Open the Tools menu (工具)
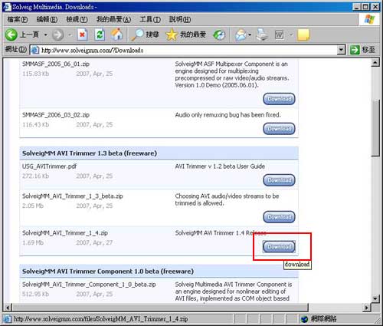The image size is (383, 326). pos(150,19)
